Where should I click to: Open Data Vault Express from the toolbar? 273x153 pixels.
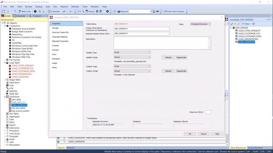[x=174, y=11]
